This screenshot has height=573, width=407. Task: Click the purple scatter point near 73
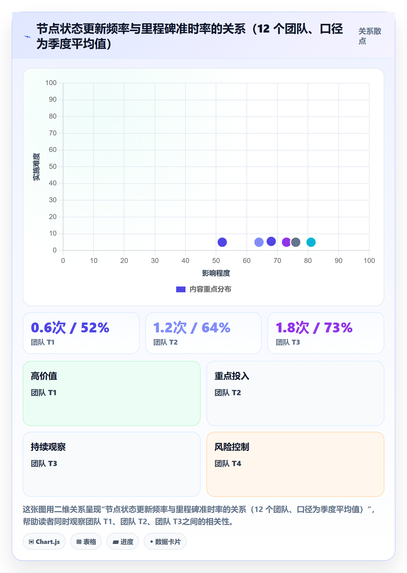286,242
